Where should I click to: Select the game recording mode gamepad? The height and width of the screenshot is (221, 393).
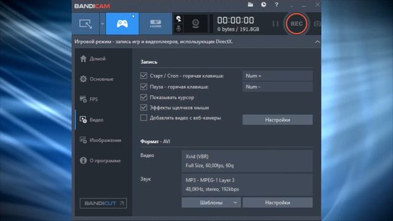(x=122, y=24)
